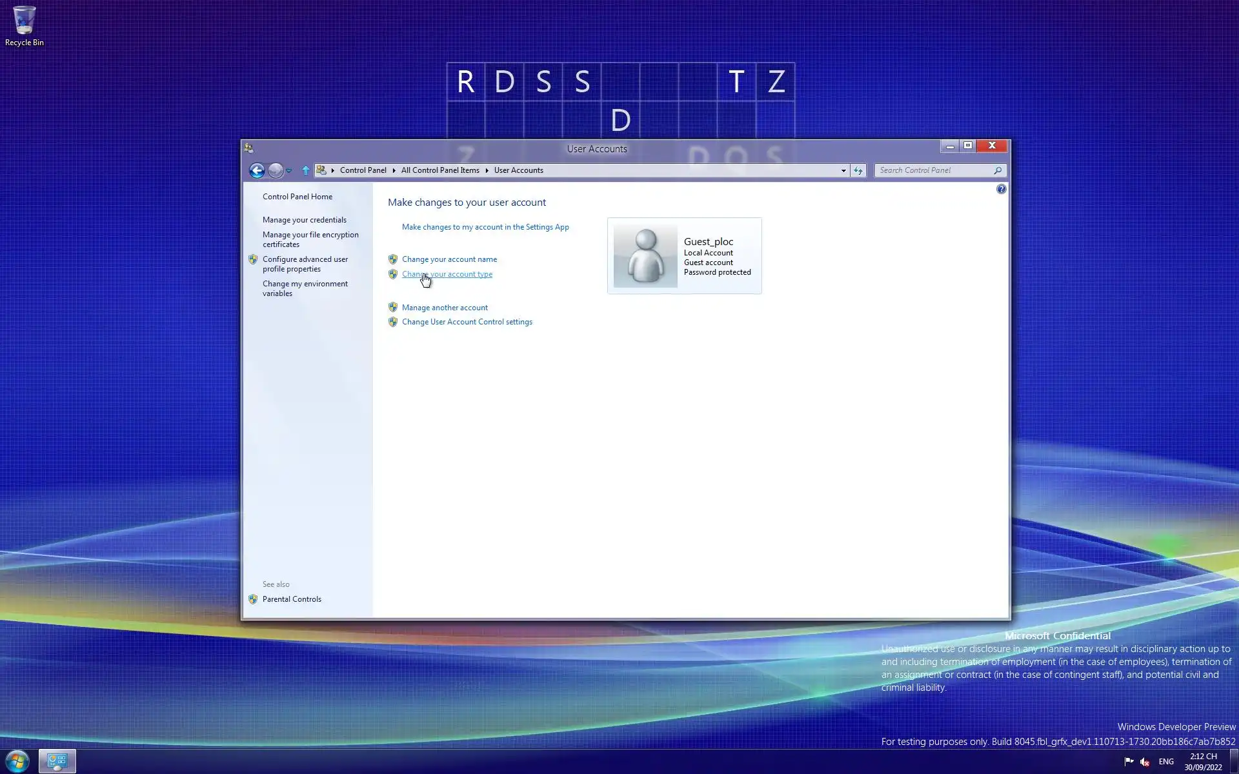Open Manage another account link

(x=445, y=308)
